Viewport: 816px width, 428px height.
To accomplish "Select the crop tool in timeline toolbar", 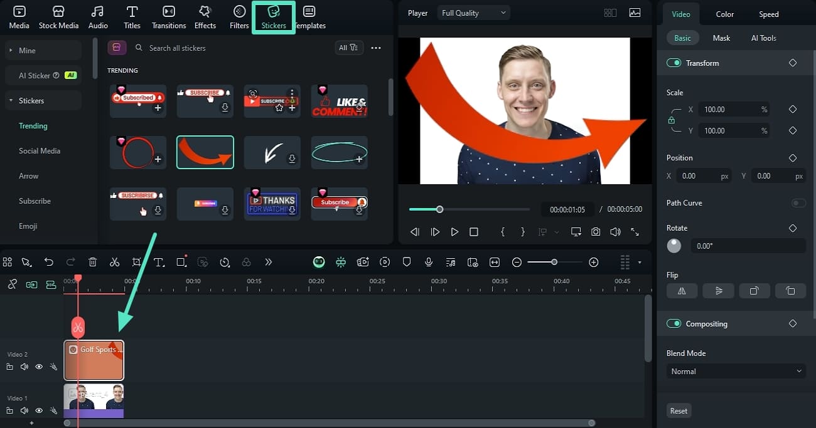I will coord(137,262).
